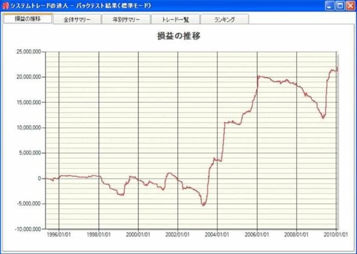Switch to the ランキング tab

[x=225, y=20]
